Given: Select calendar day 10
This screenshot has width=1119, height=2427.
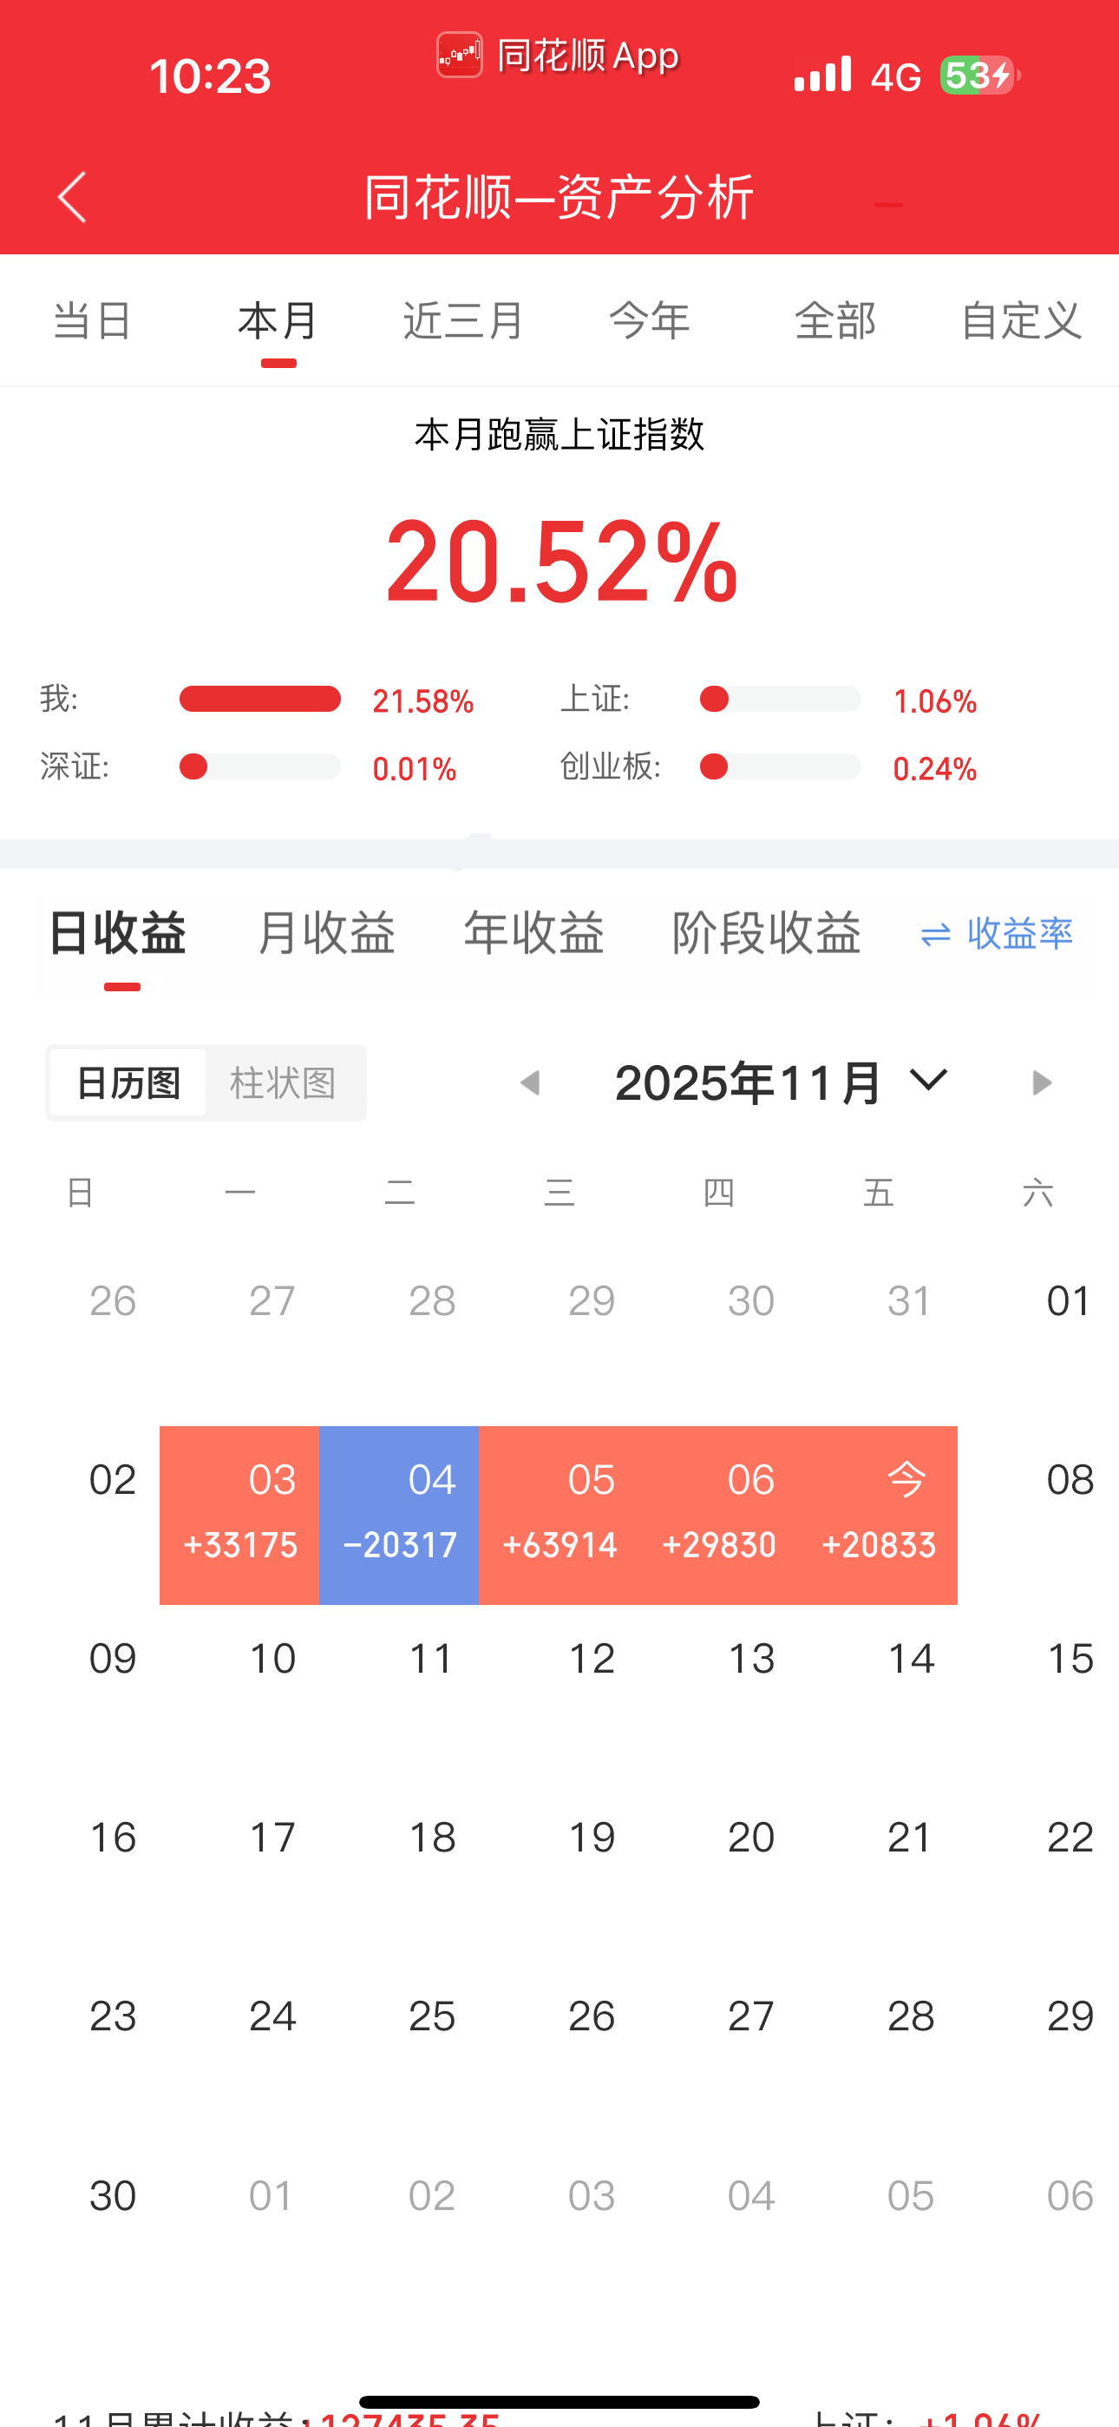Looking at the screenshot, I should coord(272,1659).
